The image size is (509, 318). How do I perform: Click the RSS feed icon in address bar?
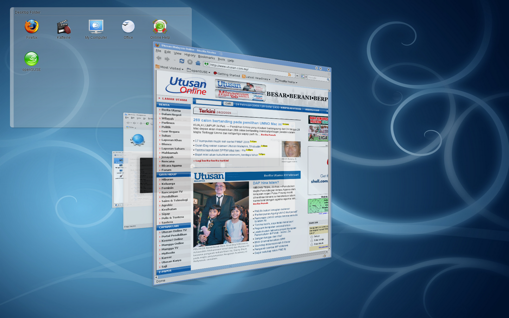tap(289, 74)
